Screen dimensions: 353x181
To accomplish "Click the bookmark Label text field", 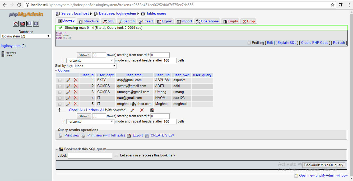I will (90, 156).
